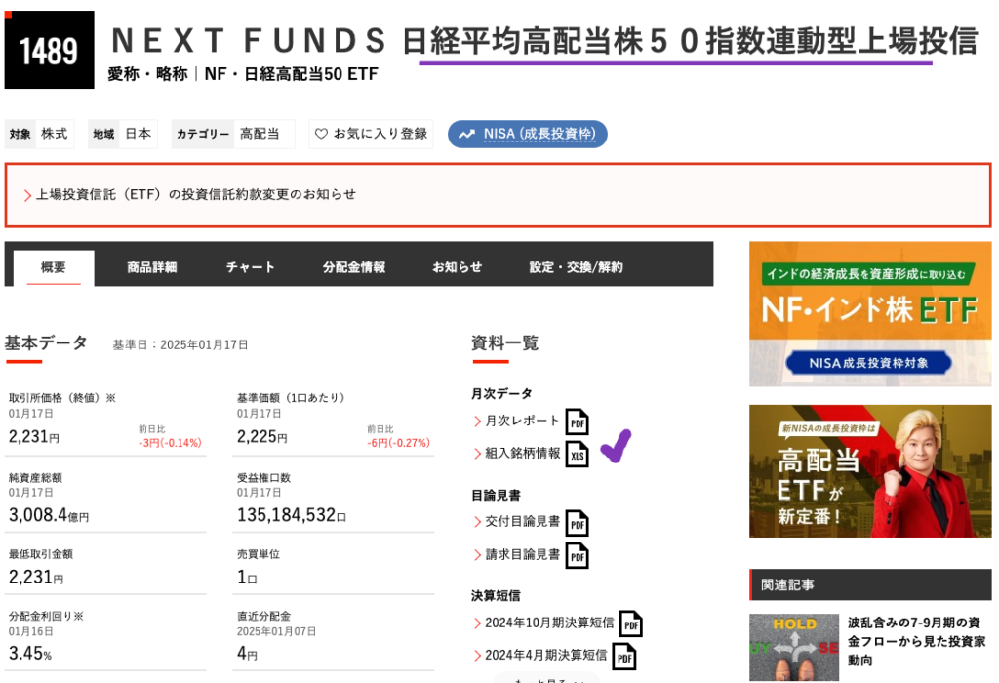999x683 pixels.
Task: Open PDF icon for 月次レポート
Action: [x=578, y=422]
